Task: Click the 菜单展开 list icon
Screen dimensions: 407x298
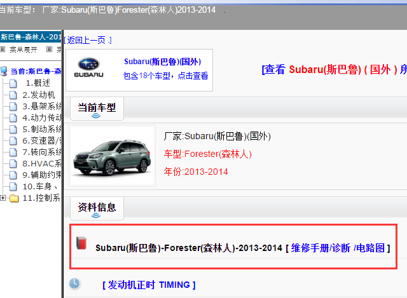Action: (x=3, y=50)
